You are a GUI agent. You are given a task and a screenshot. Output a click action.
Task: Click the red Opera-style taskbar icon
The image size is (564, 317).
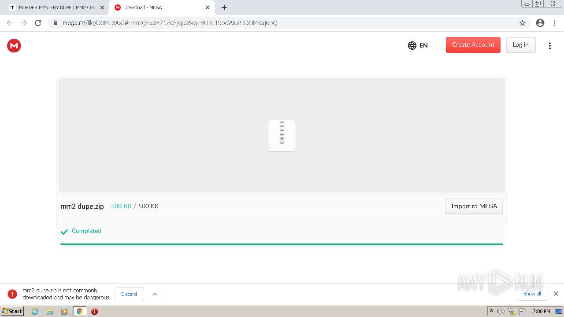pos(94,311)
